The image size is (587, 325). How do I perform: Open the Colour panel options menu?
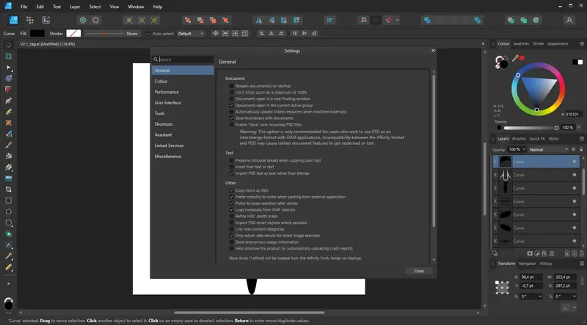point(582,44)
